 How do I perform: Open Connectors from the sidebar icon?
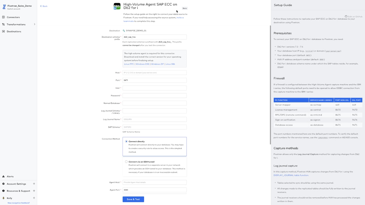[x=3, y=17]
